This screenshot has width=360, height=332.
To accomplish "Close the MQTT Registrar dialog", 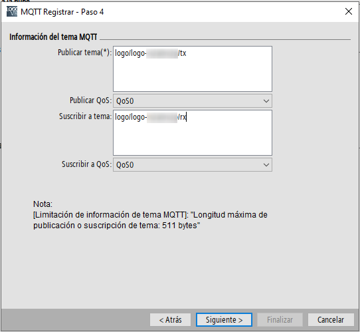I will point(349,11).
